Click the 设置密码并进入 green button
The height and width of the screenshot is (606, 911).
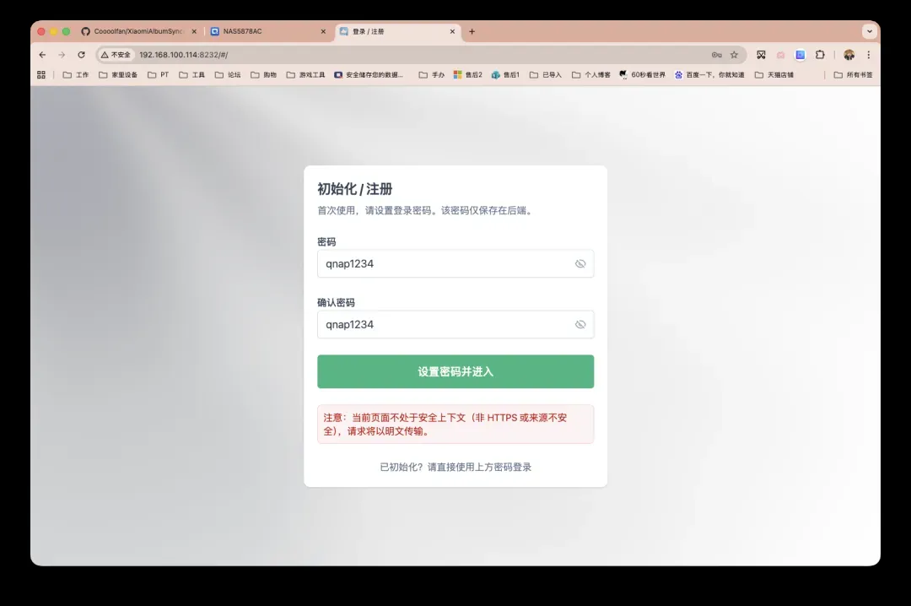(455, 371)
